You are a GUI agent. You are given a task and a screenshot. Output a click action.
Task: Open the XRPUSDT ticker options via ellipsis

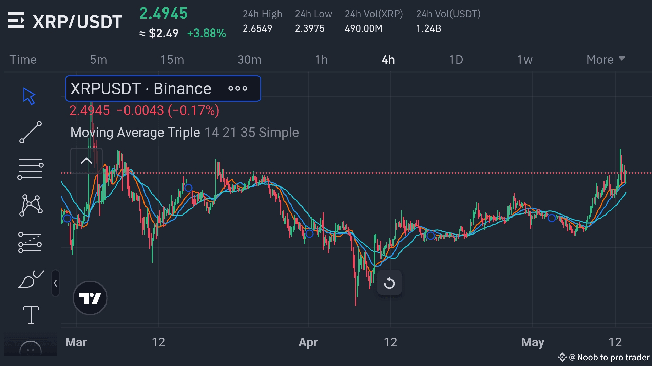coord(238,88)
